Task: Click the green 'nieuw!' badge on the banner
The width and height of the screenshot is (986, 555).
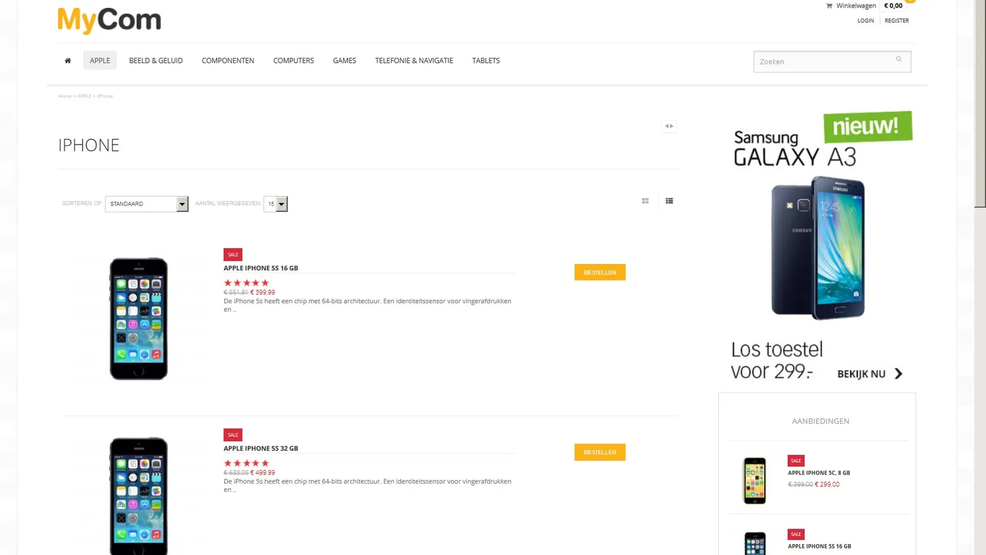Action: point(868,127)
